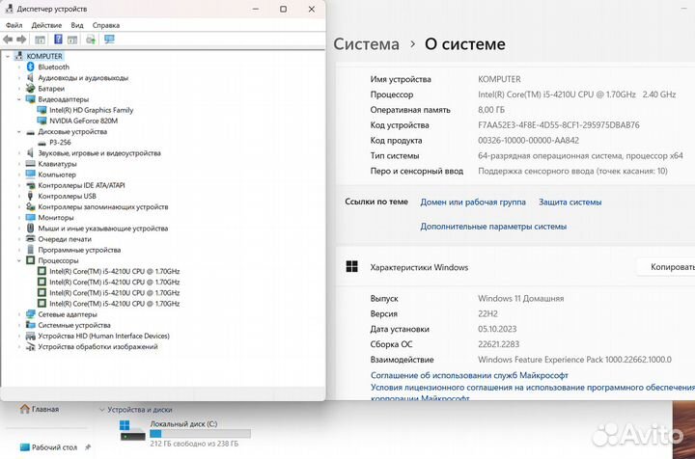Click the Компьютер category icon
Screen dimensions: 695x459
tap(30, 175)
